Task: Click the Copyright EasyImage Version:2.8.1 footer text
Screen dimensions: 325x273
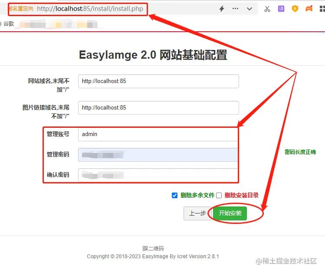Action: point(153,256)
